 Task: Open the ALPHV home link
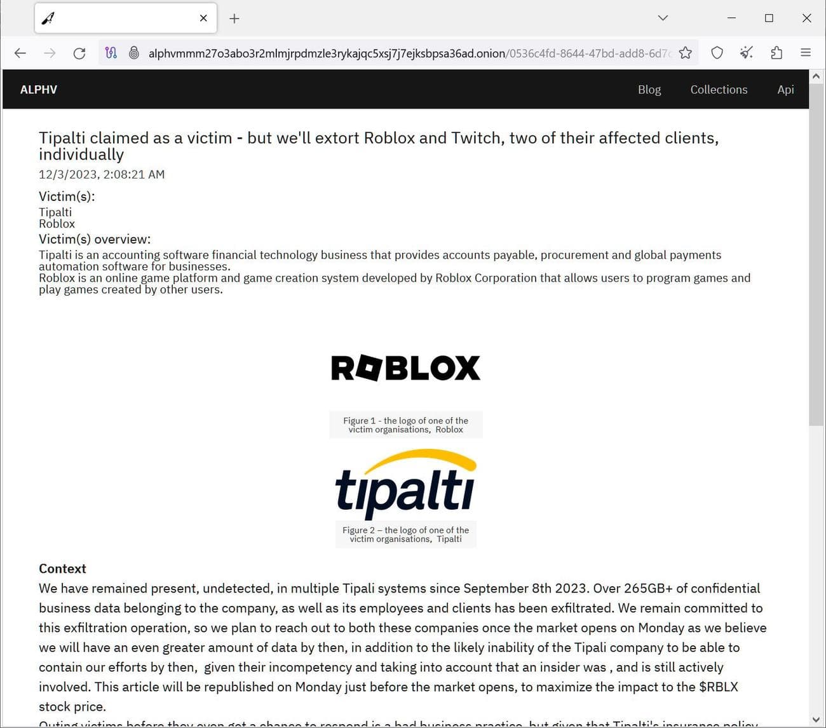38,89
